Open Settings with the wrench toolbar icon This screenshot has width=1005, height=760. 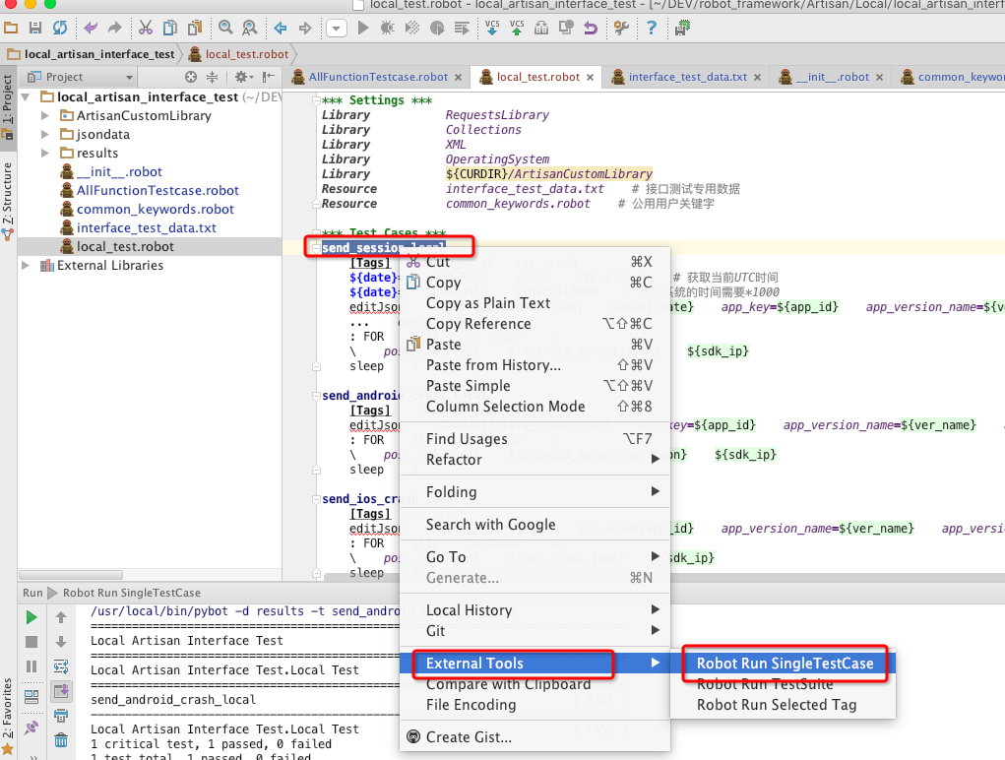click(x=620, y=29)
